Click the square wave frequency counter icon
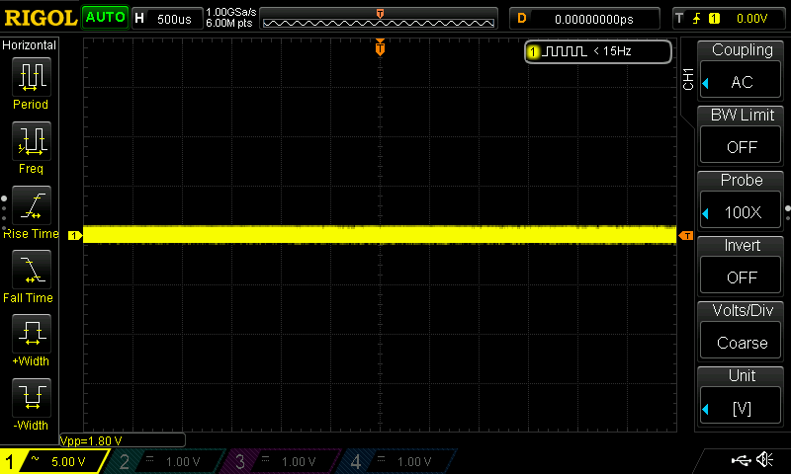Viewport: 791px width, 474px height. (564, 51)
